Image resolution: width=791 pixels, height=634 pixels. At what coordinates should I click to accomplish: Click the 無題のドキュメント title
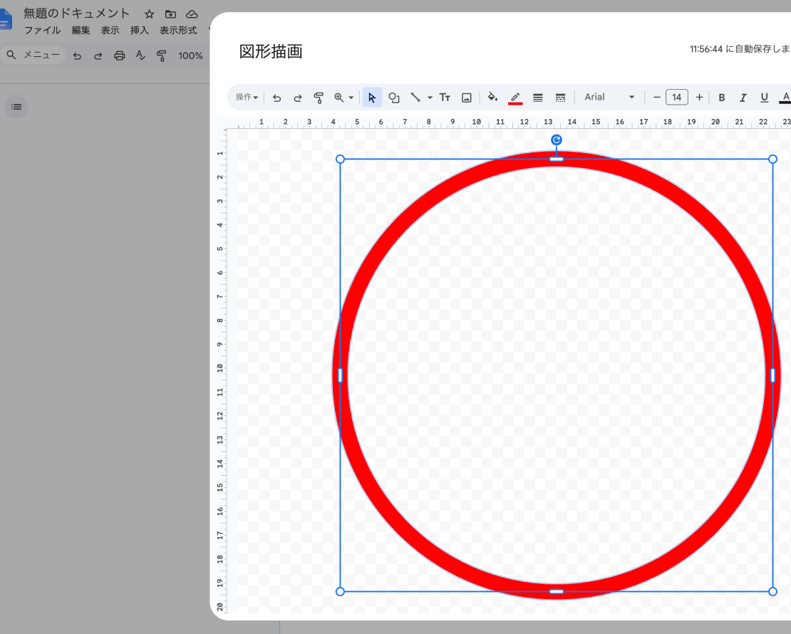[77, 14]
